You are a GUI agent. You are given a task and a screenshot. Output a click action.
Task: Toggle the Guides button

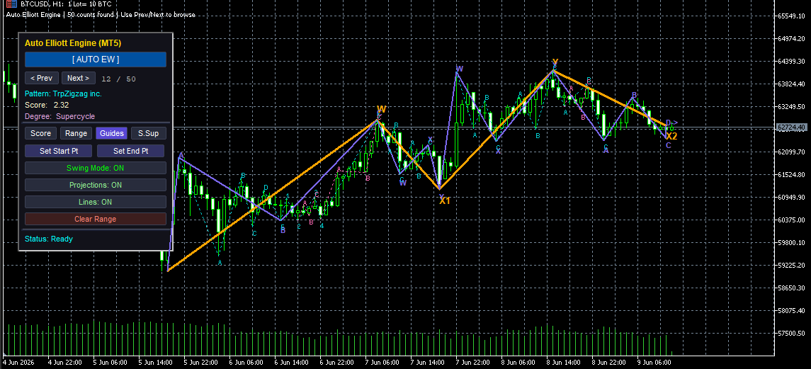(112, 134)
